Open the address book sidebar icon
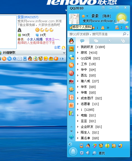The image size is (132, 161). [x=71, y=49]
